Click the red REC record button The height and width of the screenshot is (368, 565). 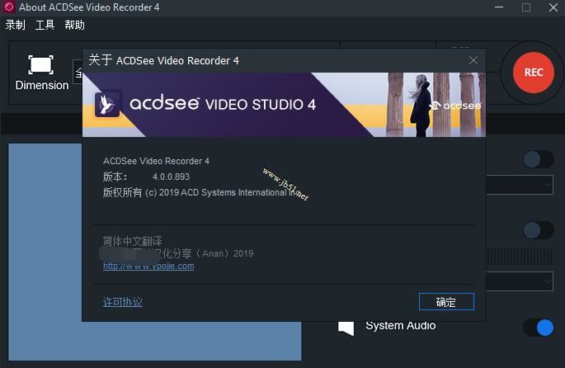pyautogui.click(x=534, y=73)
